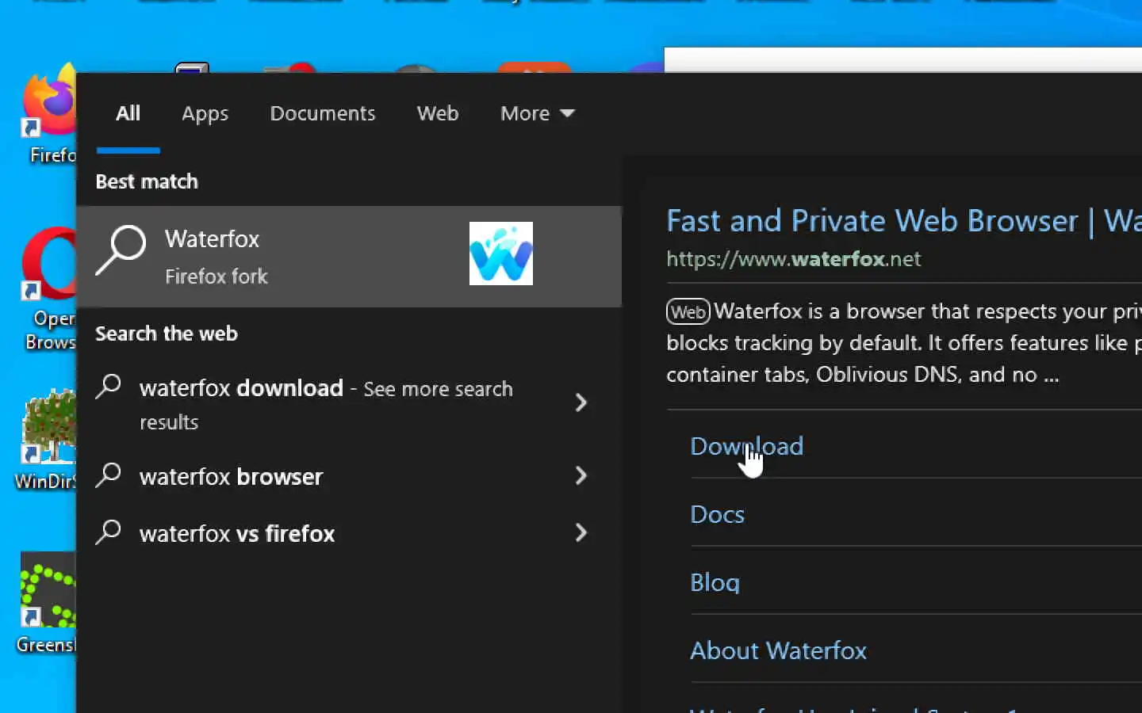Select the All search tab
This screenshot has height=713, width=1142.
[x=128, y=113]
